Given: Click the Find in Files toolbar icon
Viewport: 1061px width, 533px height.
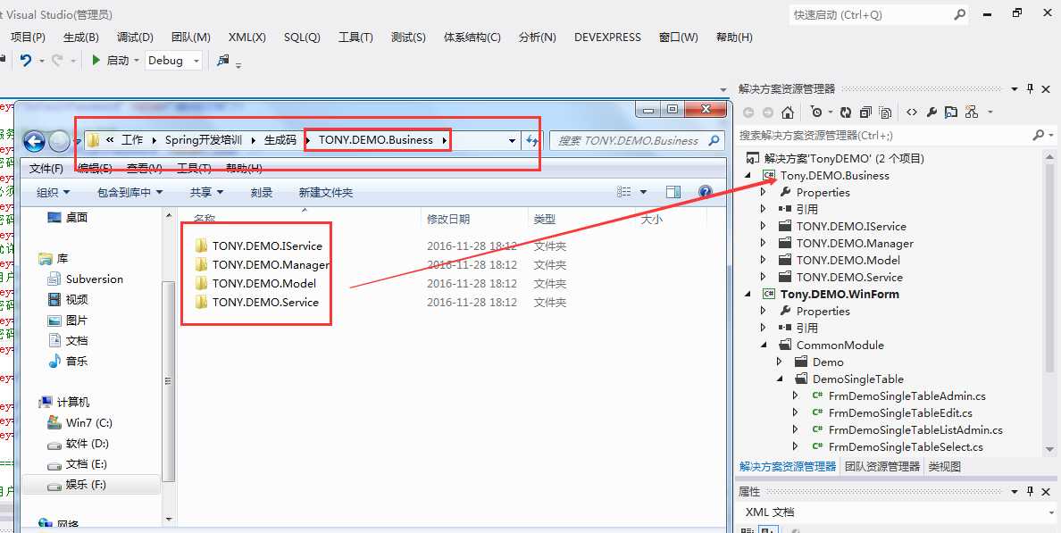Looking at the screenshot, I should pos(222,60).
